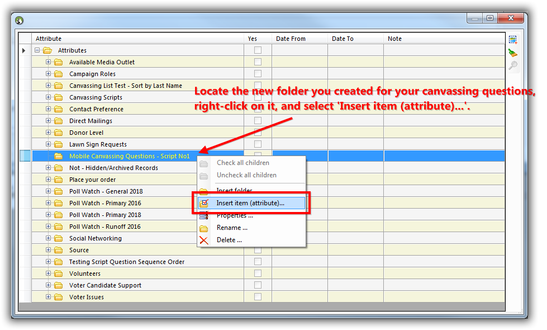Check the Yes box for Attributes root
The height and width of the screenshot is (330, 547).
point(258,50)
